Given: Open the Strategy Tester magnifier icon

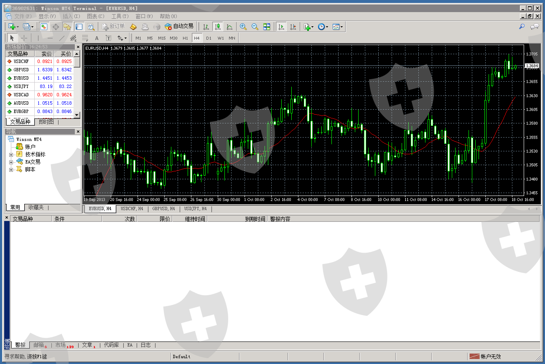Looking at the screenshot, I should click(x=91, y=27).
